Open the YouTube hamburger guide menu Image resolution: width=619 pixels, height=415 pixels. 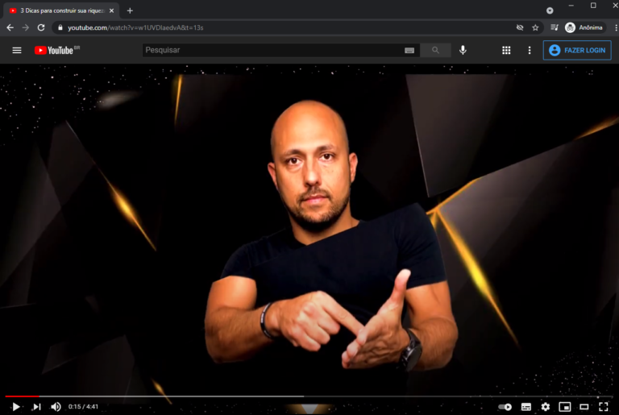pos(17,50)
